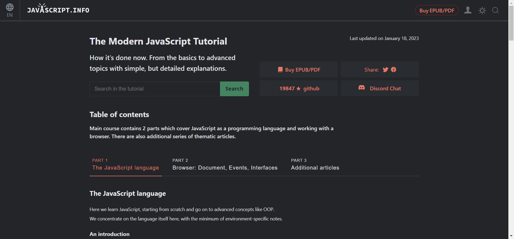Viewport: 514px width, 239px height.
Task: Open site search magnifier icon
Action: pyautogui.click(x=495, y=10)
